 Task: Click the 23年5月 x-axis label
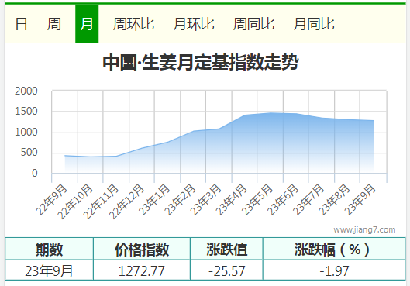click(257, 200)
